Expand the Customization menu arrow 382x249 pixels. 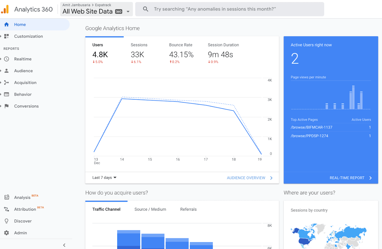click(1, 36)
